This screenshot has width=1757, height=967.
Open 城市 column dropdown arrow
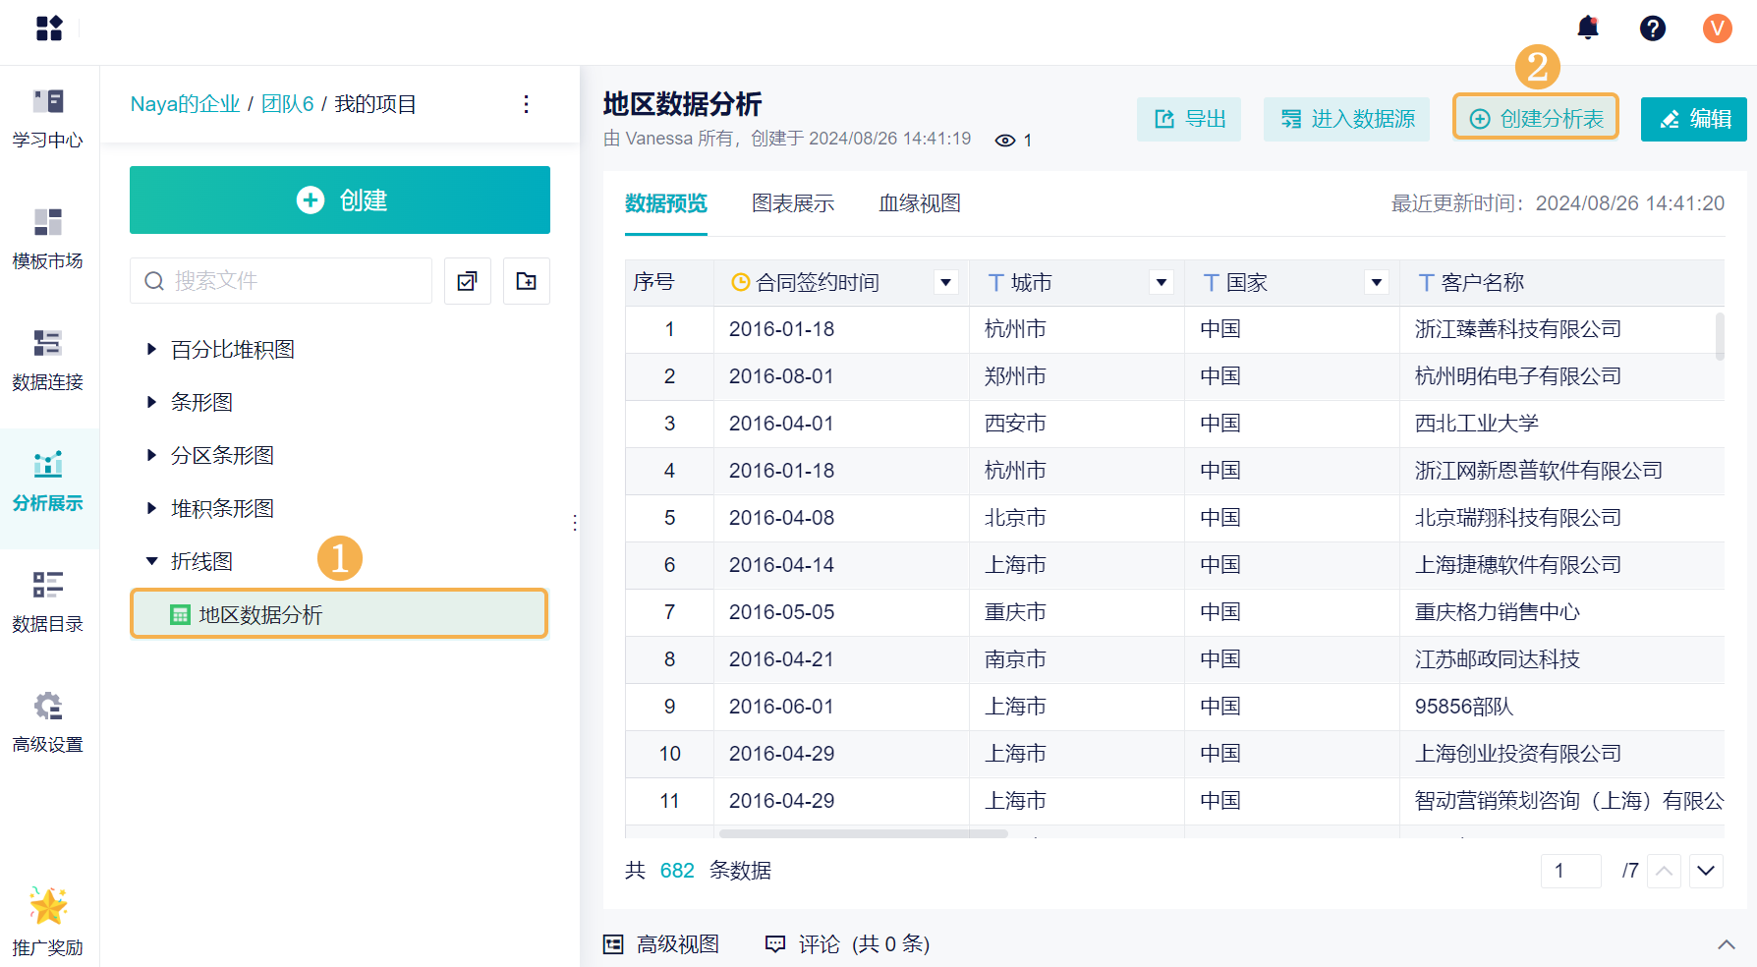tap(1162, 283)
